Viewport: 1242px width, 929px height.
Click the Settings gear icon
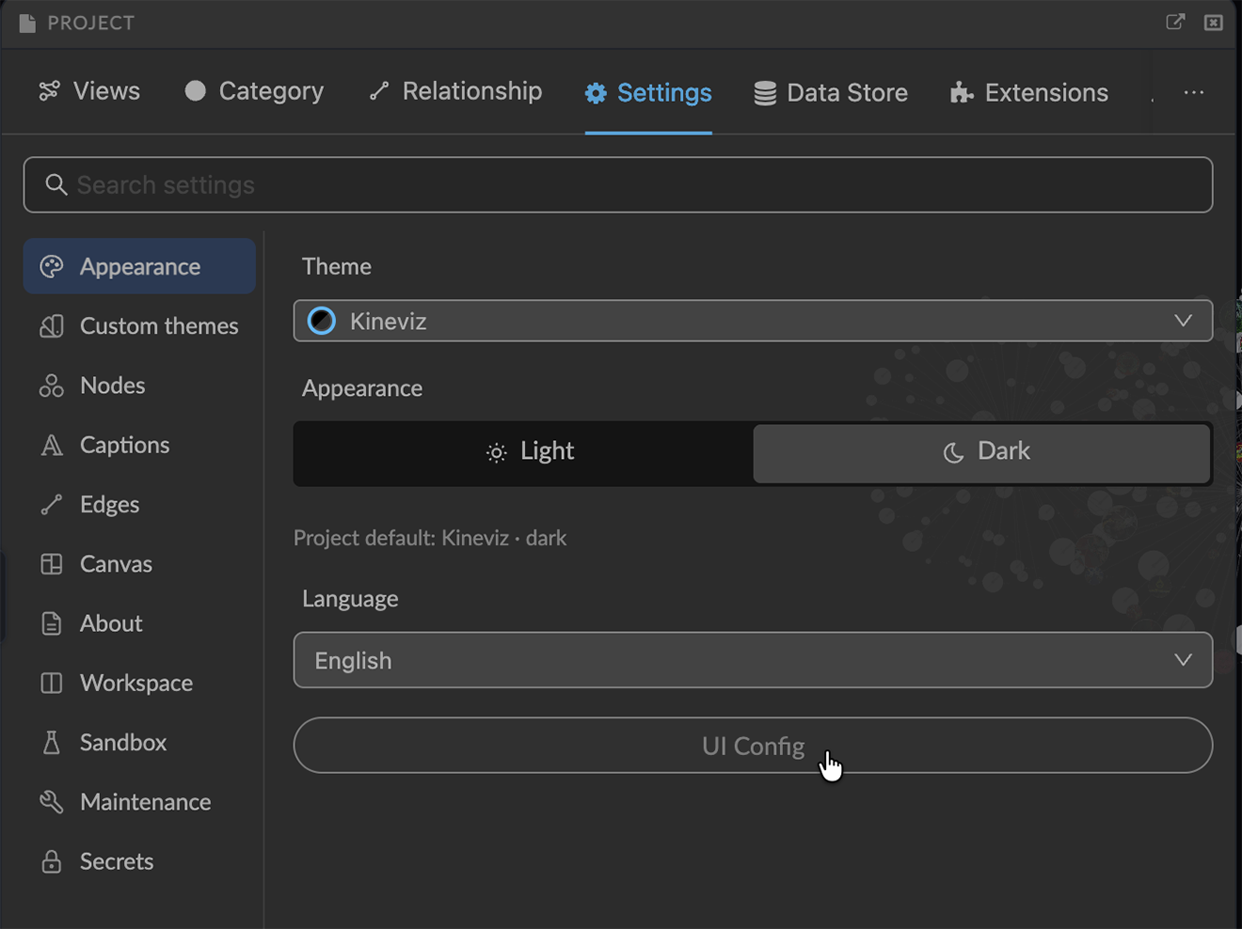[596, 93]
